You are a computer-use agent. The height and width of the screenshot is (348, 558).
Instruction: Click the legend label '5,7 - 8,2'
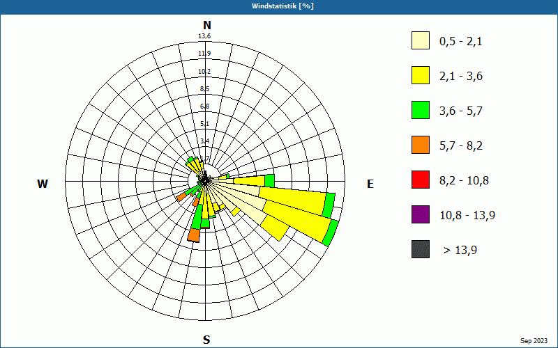461,146
